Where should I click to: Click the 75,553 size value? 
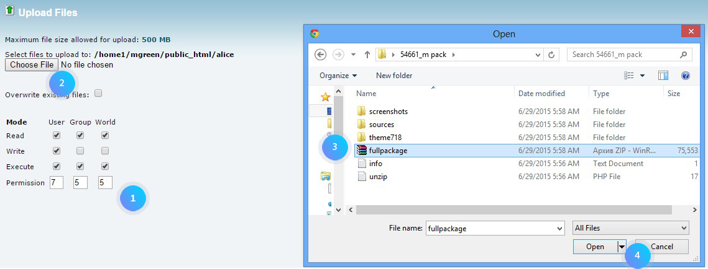(687, 151)
